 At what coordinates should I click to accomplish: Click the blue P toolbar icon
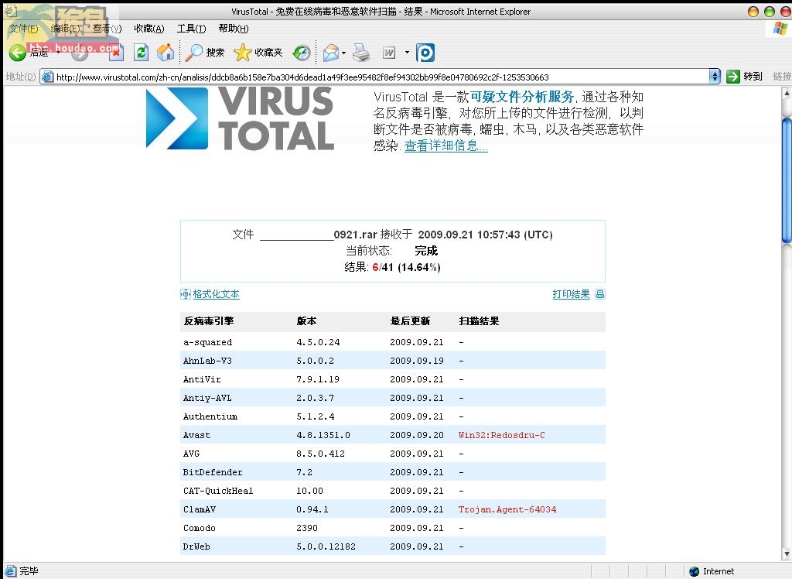425,53
